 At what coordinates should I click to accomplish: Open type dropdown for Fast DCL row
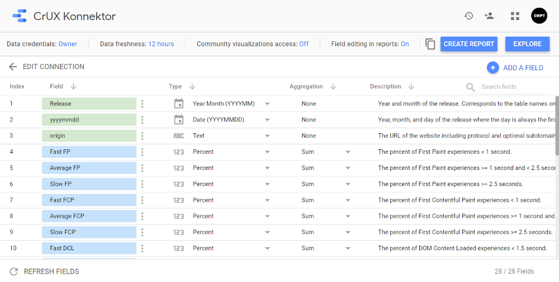[267, 248]
